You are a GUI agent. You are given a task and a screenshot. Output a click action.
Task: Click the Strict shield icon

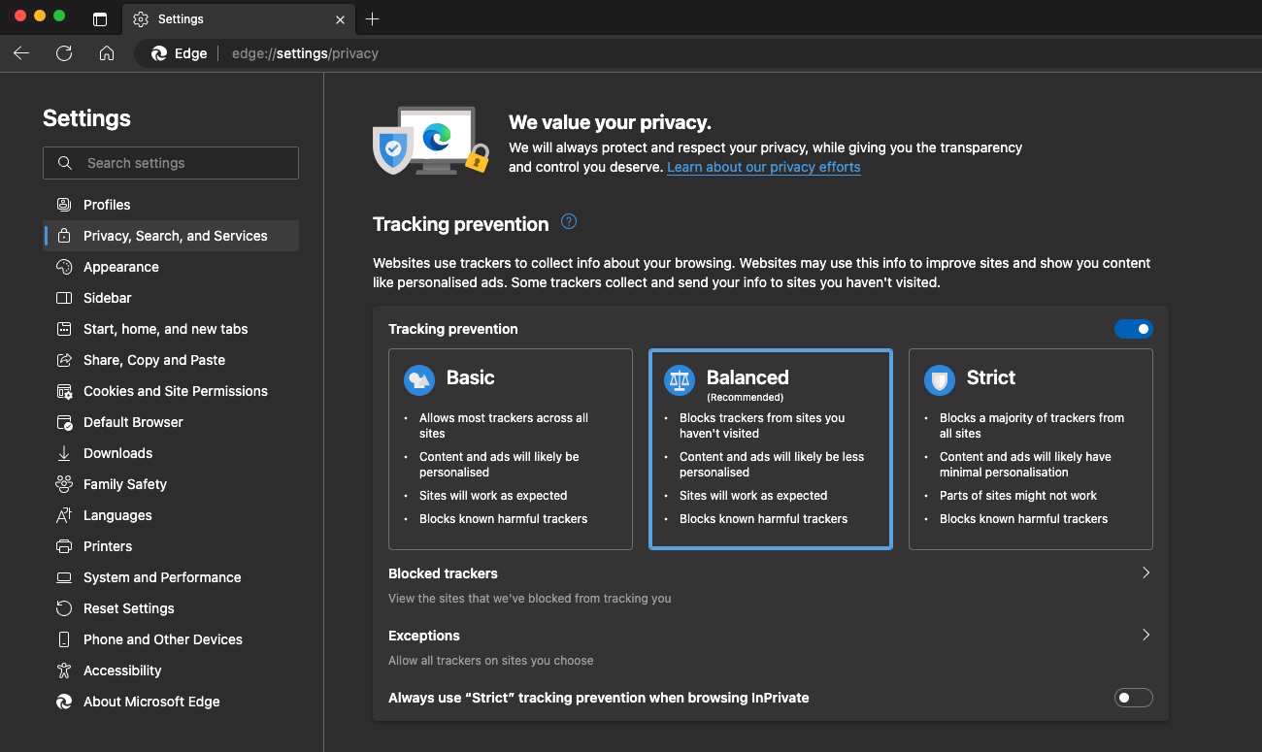tap(939, 380)
